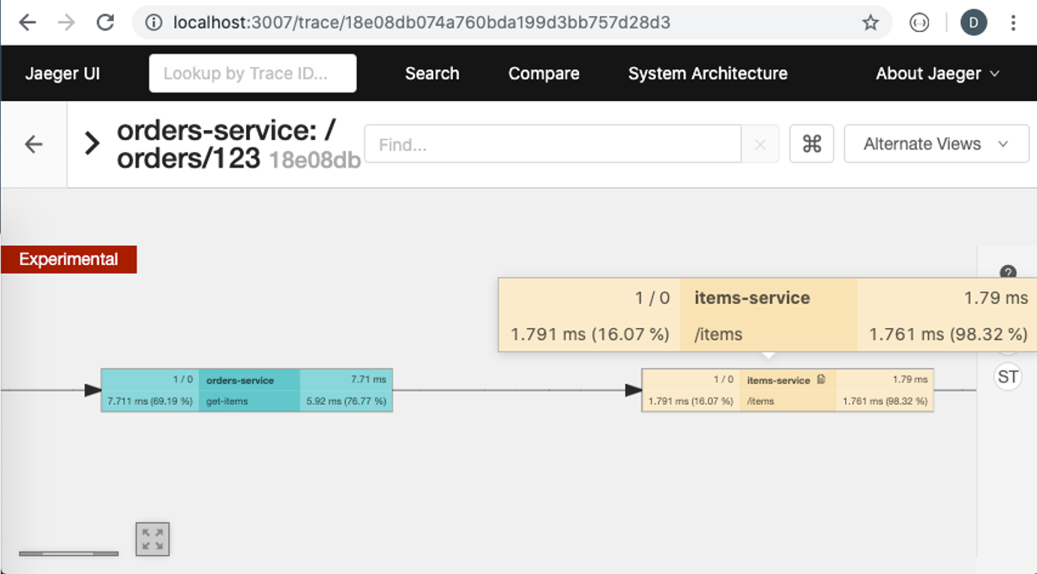Image resolution: width=1037 pixels, height=574 pixels.
Task: Clear the Find field with the X
Action: point(760,144)
